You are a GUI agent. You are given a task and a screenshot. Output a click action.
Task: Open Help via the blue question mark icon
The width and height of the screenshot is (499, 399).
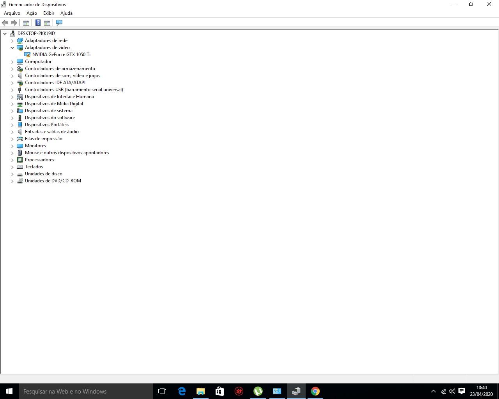click(x=38, y=23)
